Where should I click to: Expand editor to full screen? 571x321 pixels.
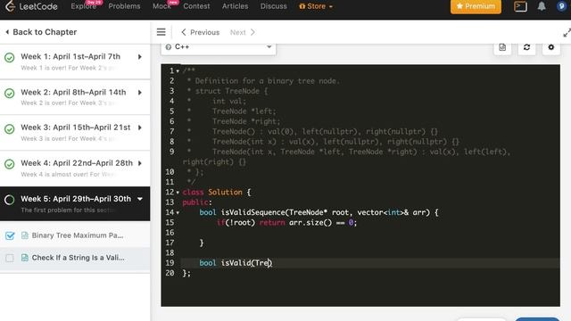click(567, 33)
